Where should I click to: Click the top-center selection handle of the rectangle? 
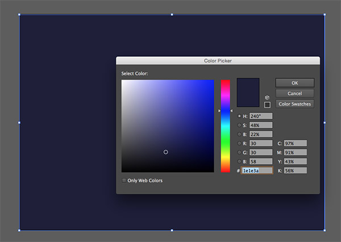pos(172,15)
